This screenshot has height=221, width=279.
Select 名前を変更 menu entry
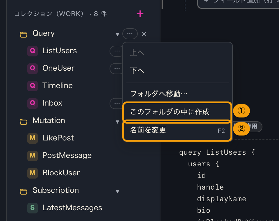(177, 130)
